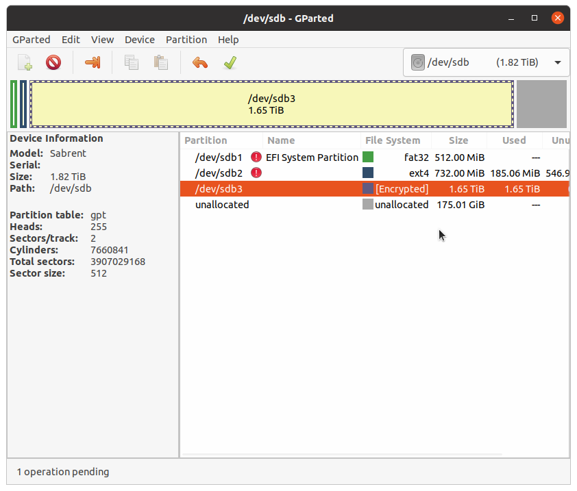This screenshot has height=491, width=577.
Task: Click the gpt partition table value
Action: coord(98,215)
